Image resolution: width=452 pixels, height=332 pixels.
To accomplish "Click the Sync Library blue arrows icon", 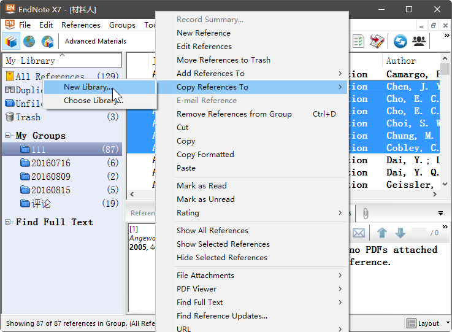I will (400, 41).
